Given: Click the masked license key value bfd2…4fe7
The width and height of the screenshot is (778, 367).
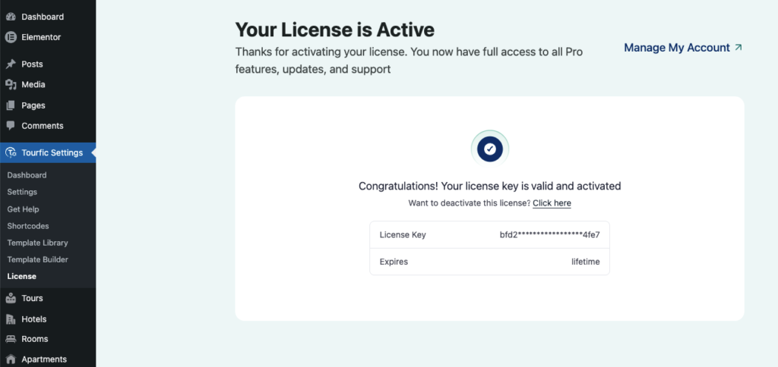Looking at the screenshot, I should pos(550,235).
